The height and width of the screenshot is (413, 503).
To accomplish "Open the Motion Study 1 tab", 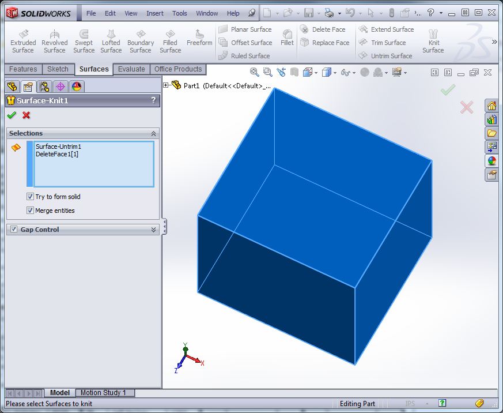I will (104, 393).
